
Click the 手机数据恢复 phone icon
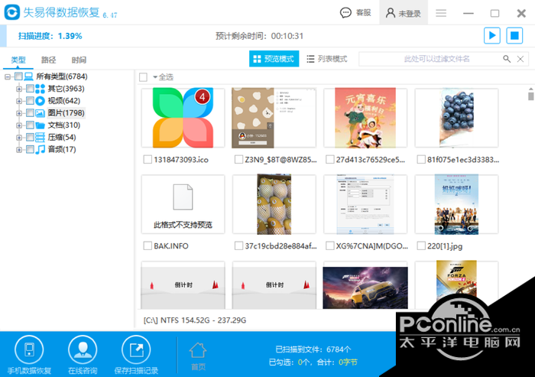tap(29, 349)
